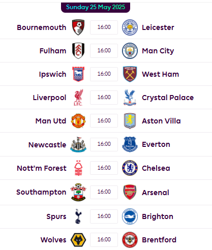Open the Bournemouth vs Leicester 16:00 kickoff box
Image resolution: width=212 pixels, height=250 pixels.
104,27
